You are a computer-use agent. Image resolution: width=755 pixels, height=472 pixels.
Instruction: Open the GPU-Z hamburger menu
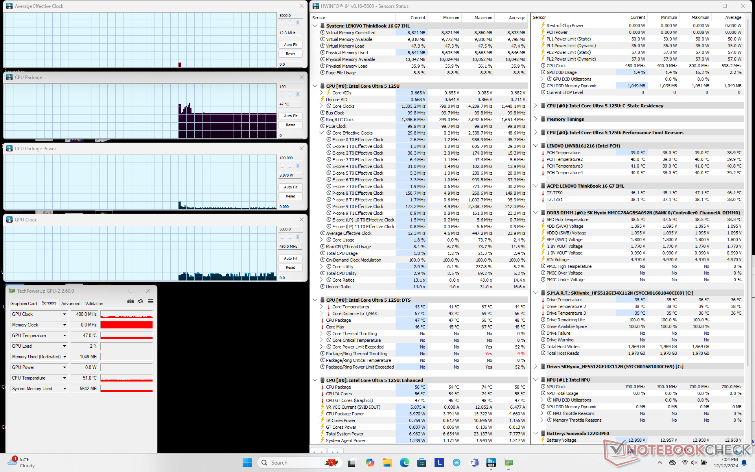[x=151, y=302]
